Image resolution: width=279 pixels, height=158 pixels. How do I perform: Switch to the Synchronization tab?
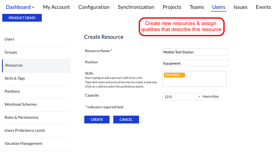tap(136, 7)
